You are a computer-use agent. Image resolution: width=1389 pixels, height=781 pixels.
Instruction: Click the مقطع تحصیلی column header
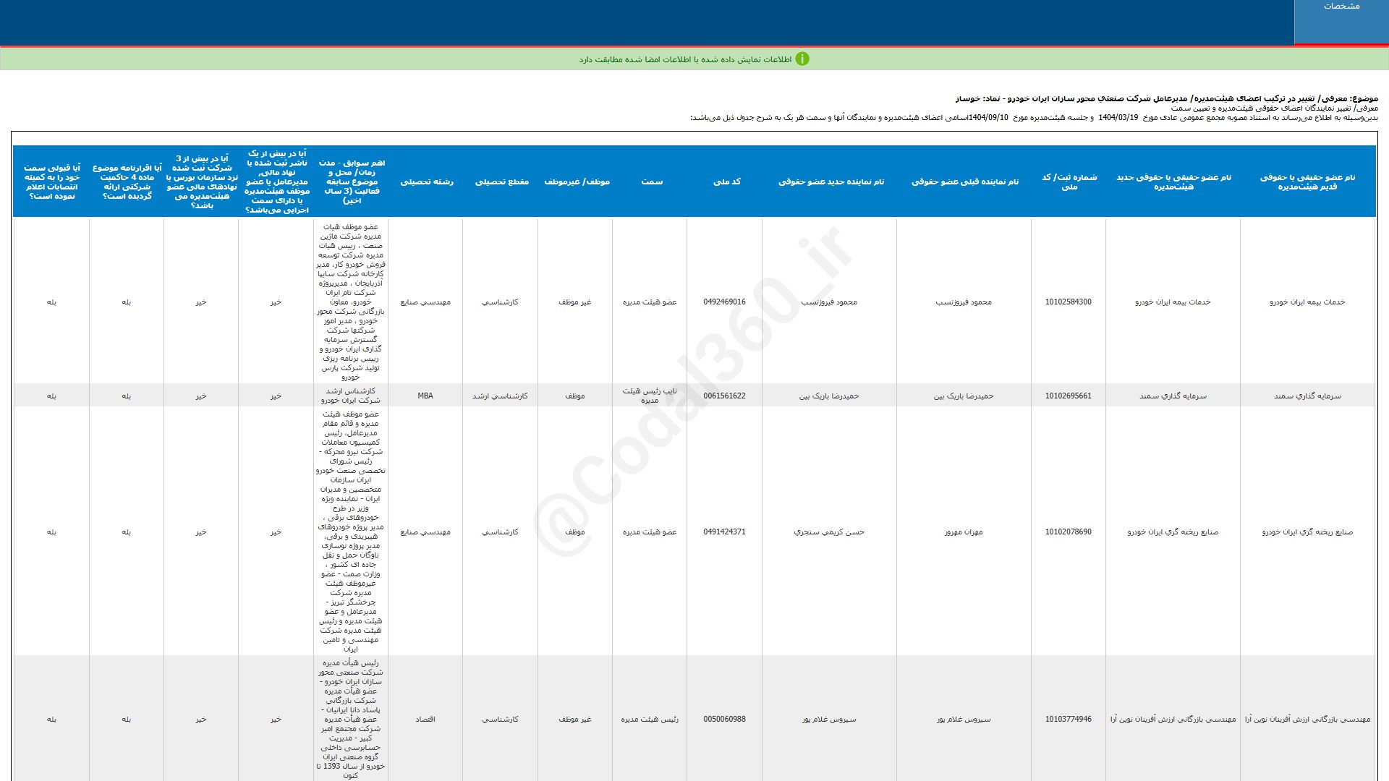coord(501,182)
